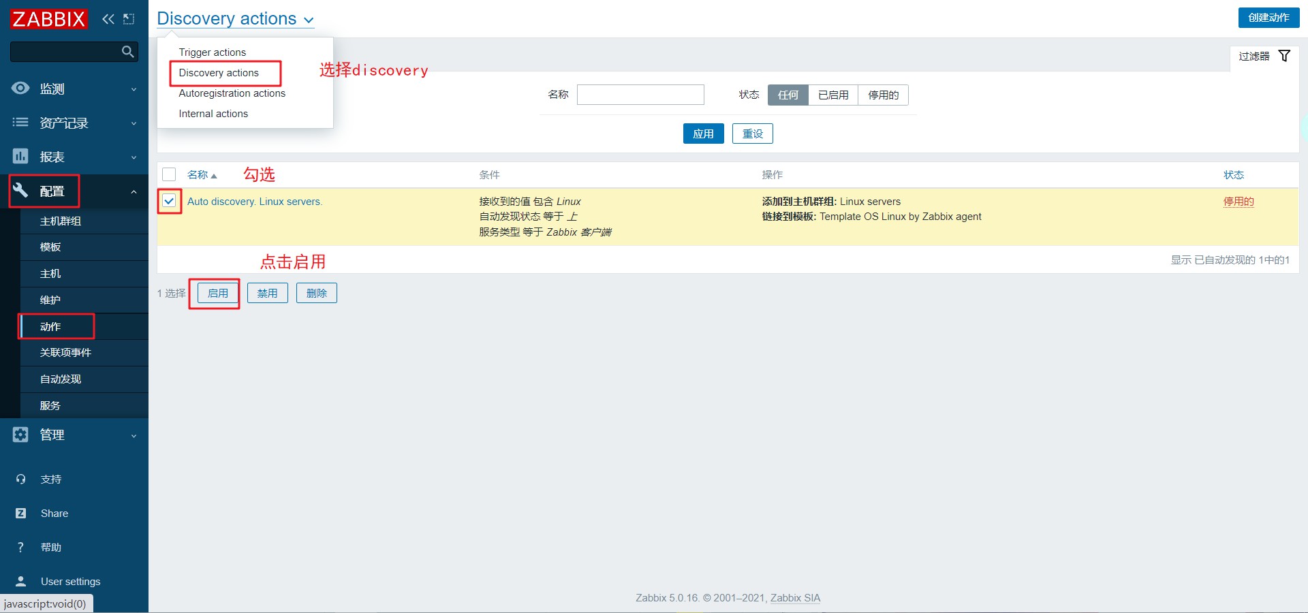This screenshot has height=613, width=1308.
Task: Click the 过滤器 tab label
Action: pos(1254,56)
